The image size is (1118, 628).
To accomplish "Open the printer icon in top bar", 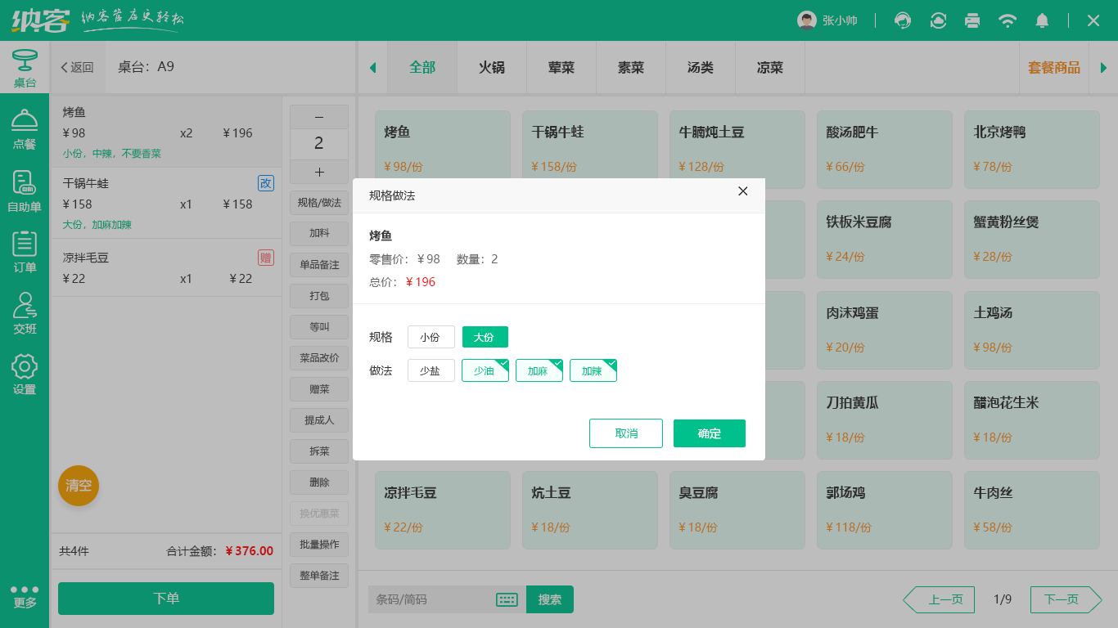I will click(972, 20).
